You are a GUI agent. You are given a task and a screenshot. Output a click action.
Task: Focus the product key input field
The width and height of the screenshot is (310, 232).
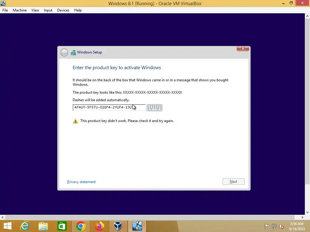click(109, 108)
